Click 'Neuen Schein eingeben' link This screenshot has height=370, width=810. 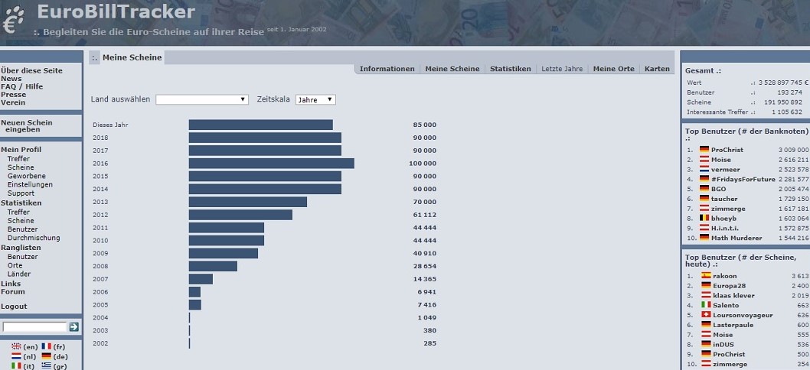coord(27,126)
